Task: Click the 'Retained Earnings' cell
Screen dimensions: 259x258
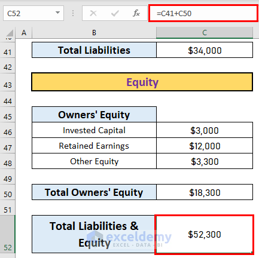Action: pos(94,146)
